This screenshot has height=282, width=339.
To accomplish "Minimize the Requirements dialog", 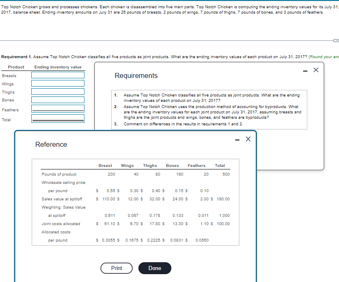I will 305,71.
